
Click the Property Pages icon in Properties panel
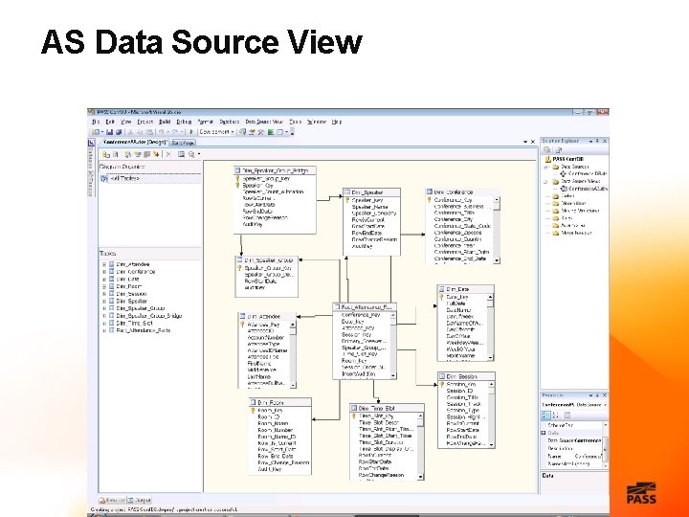[567, 415]
